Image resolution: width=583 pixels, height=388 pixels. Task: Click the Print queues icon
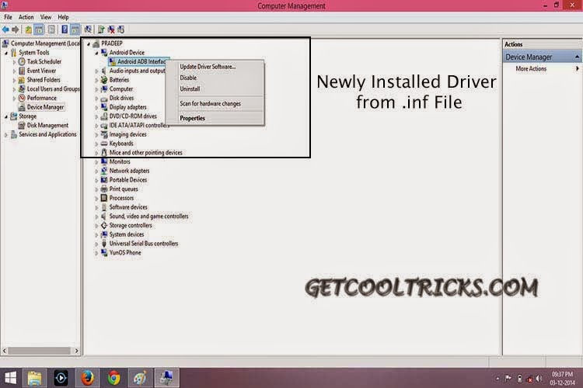[x=104, y=189]
